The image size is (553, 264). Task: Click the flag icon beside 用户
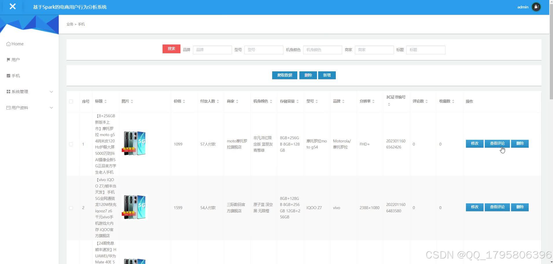coord(8,60)
